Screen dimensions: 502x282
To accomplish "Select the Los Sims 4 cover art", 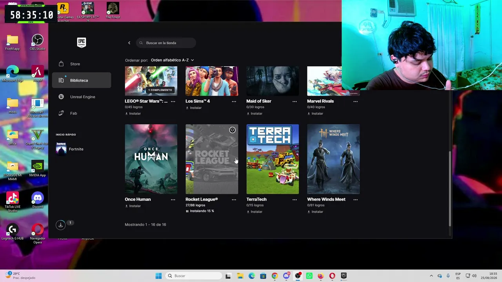I will (212, 81).
